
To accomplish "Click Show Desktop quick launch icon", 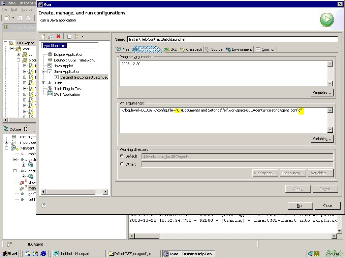I will (35, 254).
